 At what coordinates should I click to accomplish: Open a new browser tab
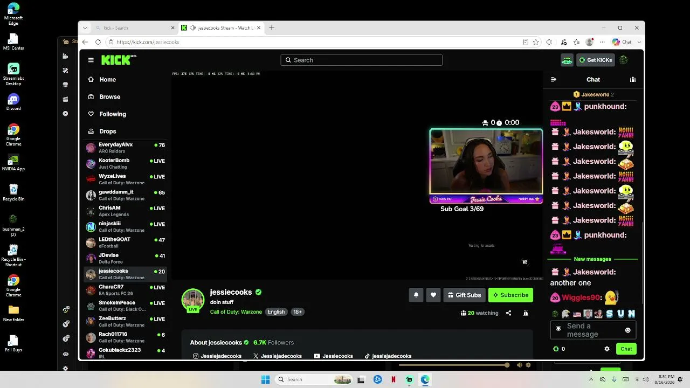[272, 28]
